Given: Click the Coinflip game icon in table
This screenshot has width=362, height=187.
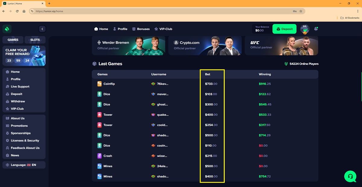Looking at the screenshot, I should 100,84.
